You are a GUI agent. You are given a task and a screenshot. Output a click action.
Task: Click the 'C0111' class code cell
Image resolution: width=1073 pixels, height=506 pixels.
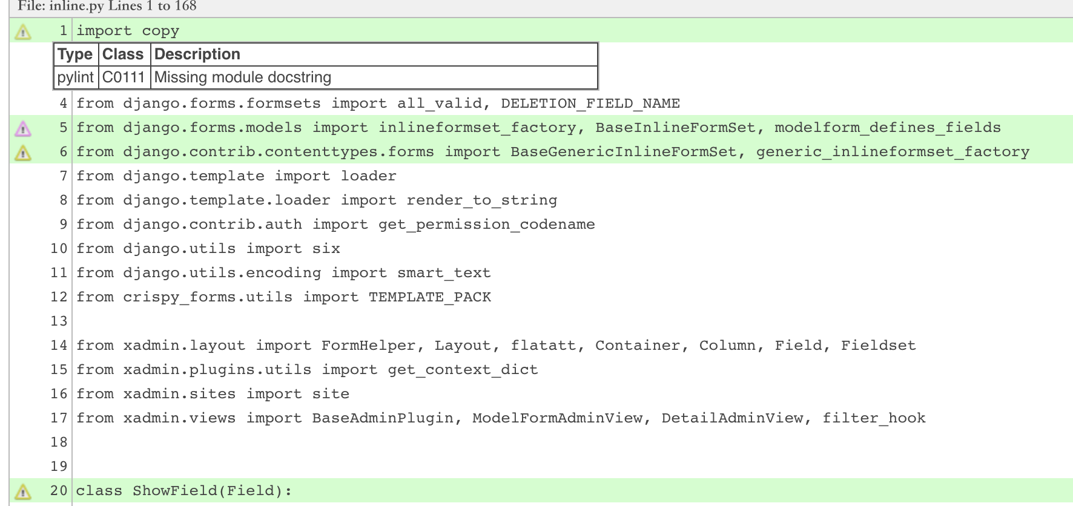tap(124, 77)
